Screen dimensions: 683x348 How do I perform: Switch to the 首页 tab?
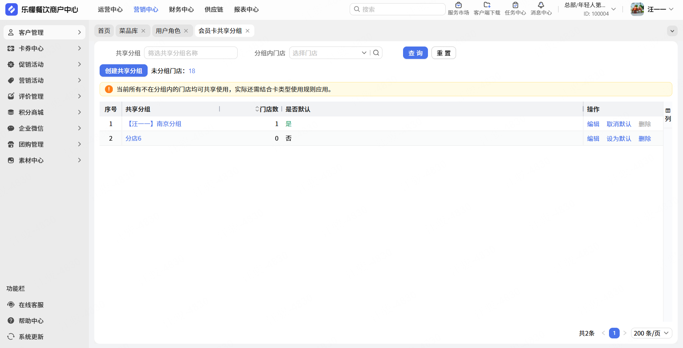[104, 31]
